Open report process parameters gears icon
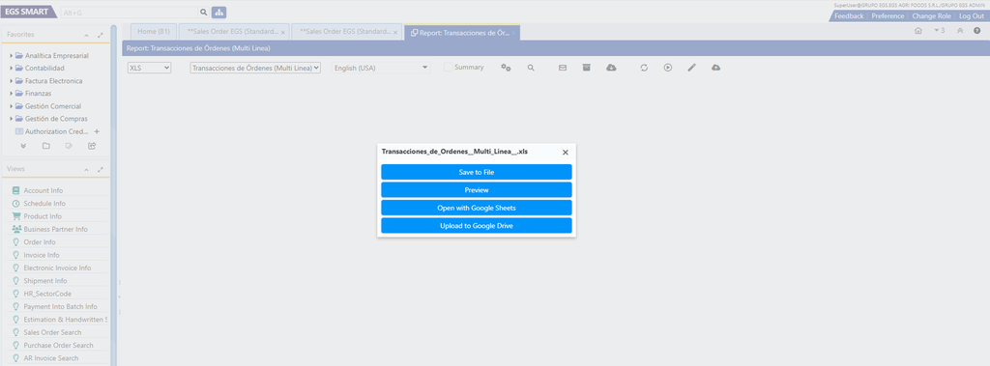This screenshot has width=990, height=366. point(506,68)
